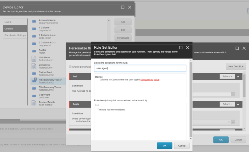Image resolution: width=249 pixels, height=152 pixels.
Task: Click Cancel in Personalize dialog
Action: (x=238, y=140)
